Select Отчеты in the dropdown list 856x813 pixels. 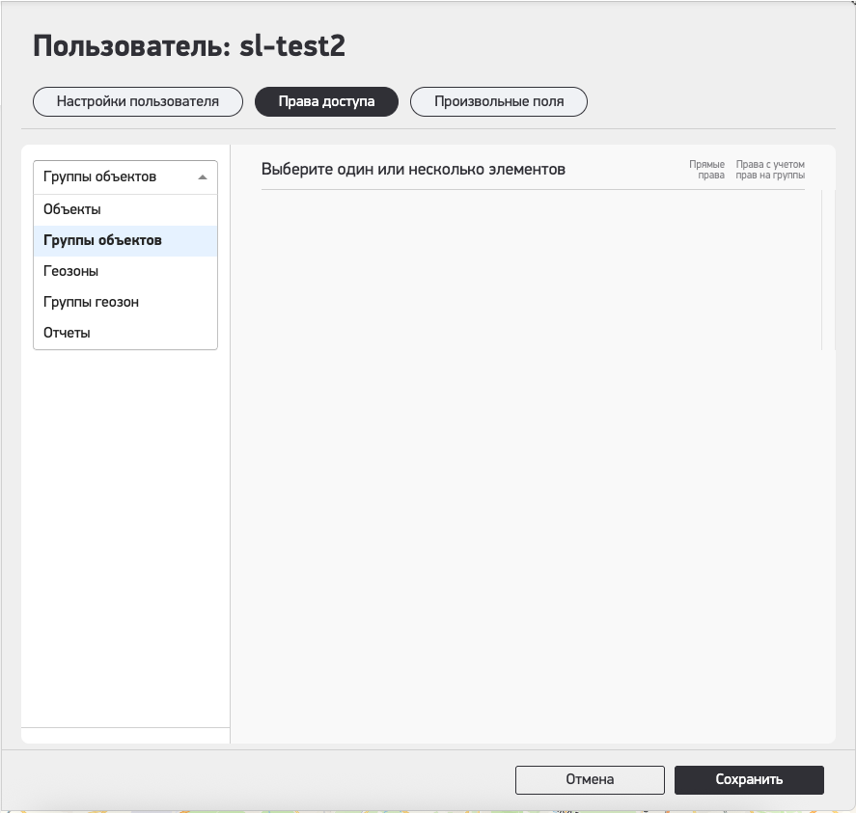(x=125, y=333)
